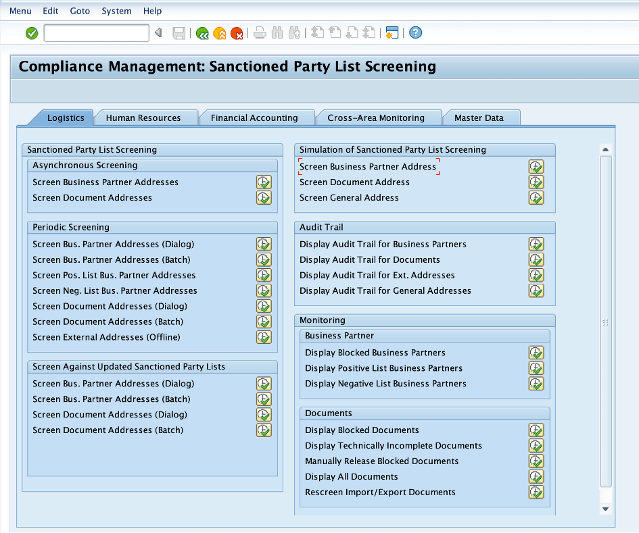Execute Display Audit Trail for General Addresses
The height and width of the screenshot is (533, 639).
(x=536, y=290)
